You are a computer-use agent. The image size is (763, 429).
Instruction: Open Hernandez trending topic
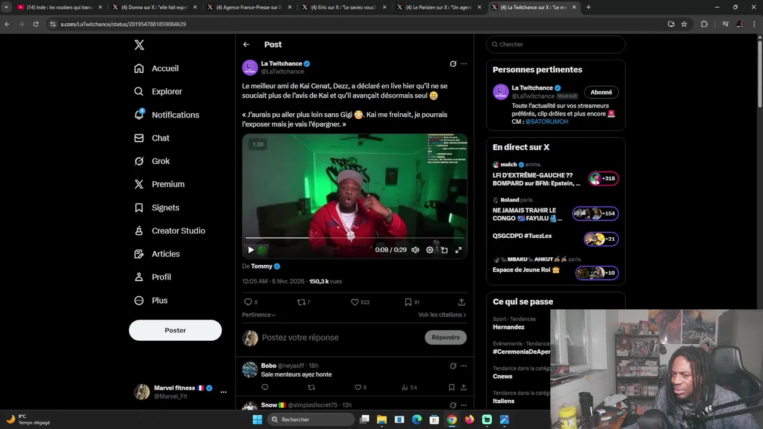coord(508,327)
